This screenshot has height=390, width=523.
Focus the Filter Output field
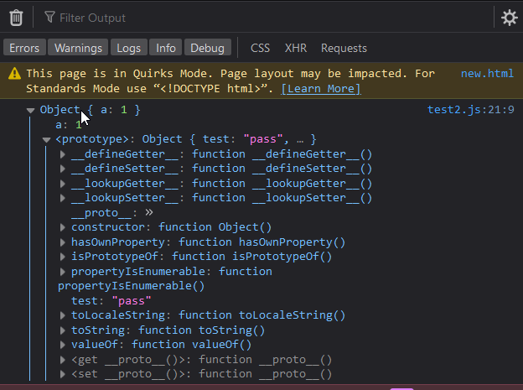267,18
